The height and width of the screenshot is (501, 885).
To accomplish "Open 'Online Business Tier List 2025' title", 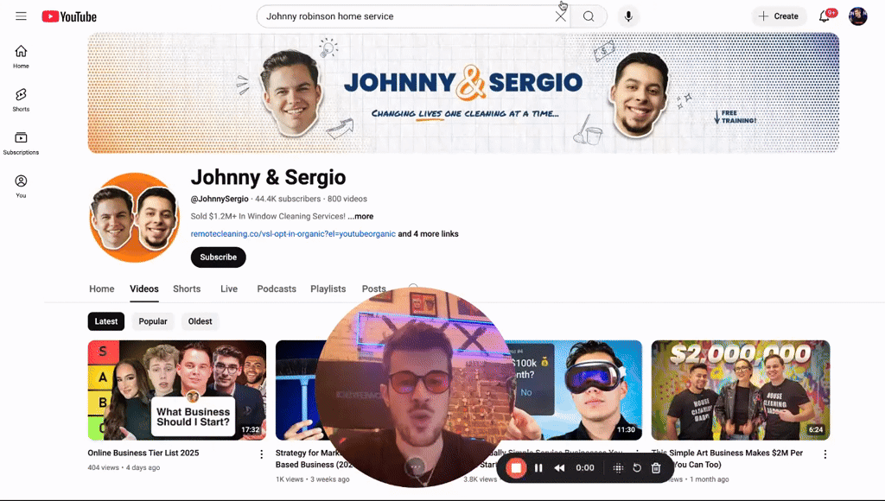I will tap(143, 453).
